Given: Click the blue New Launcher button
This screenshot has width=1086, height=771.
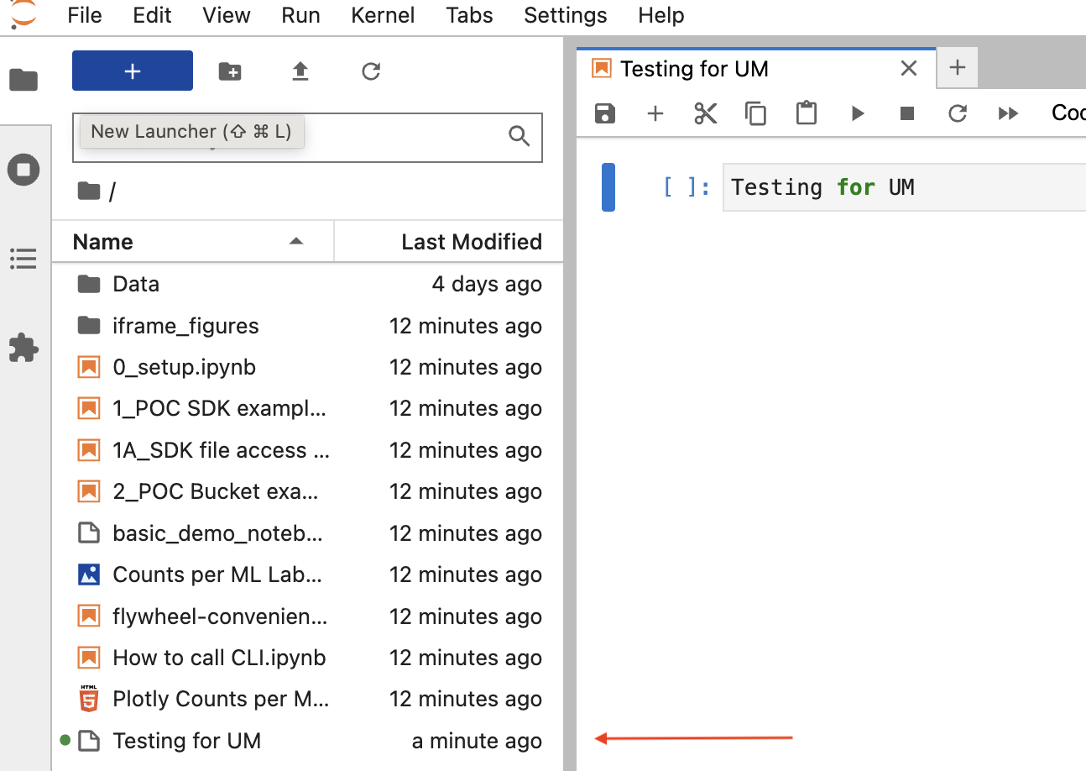Looking at the screenshot, I should (132, 71).
